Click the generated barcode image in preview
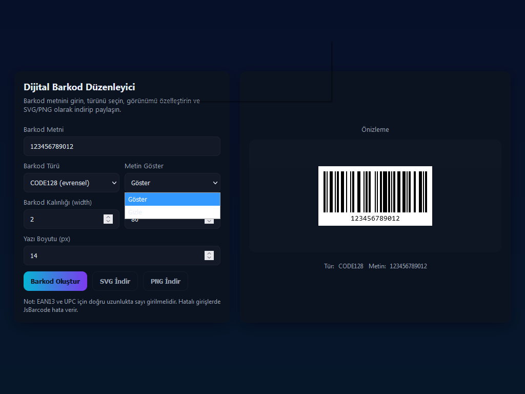This screenshot has height=394, width=525. [x=375, y=192]
